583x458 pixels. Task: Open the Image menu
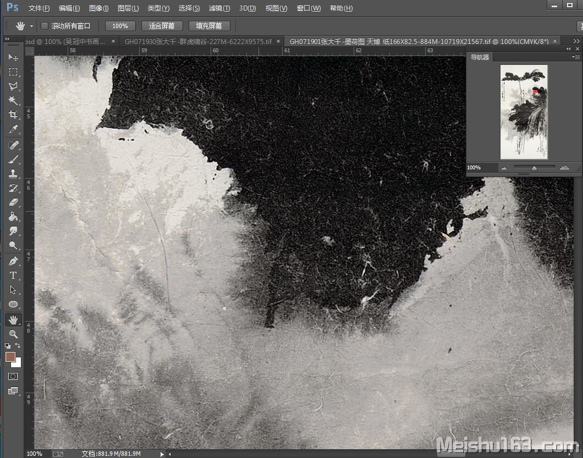98,8
